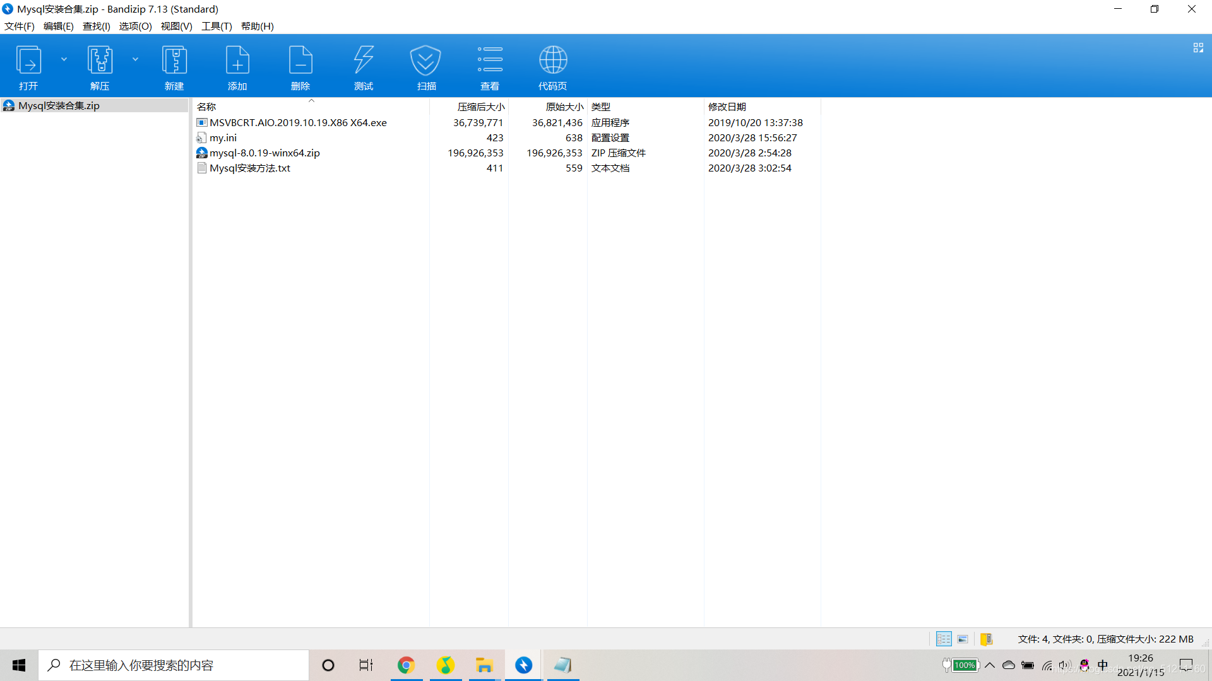Click the 196,926,353 compressed size cell

(x=475, y=153)
